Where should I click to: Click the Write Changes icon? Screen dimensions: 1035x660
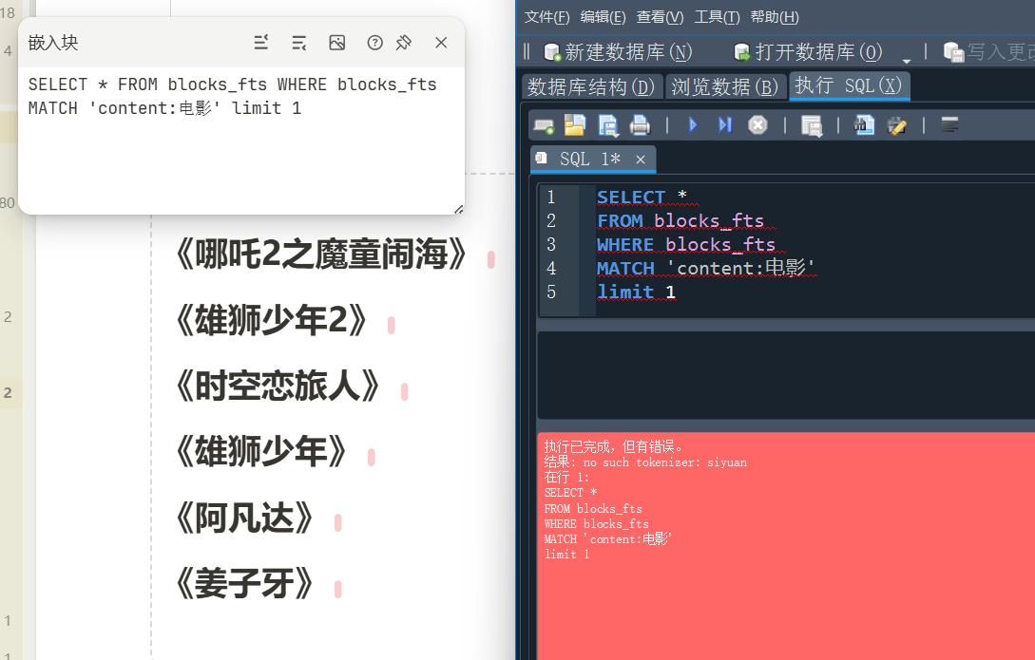point(954,52)
